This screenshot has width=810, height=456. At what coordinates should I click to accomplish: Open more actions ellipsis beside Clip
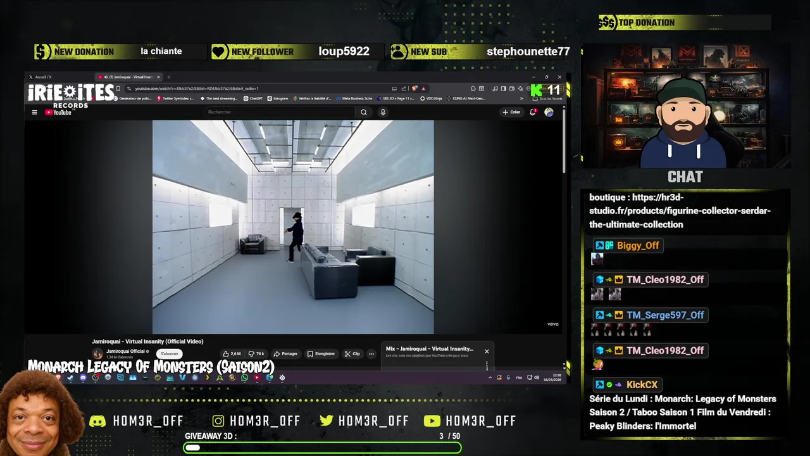pyautogui.click(x=371, y=353)
